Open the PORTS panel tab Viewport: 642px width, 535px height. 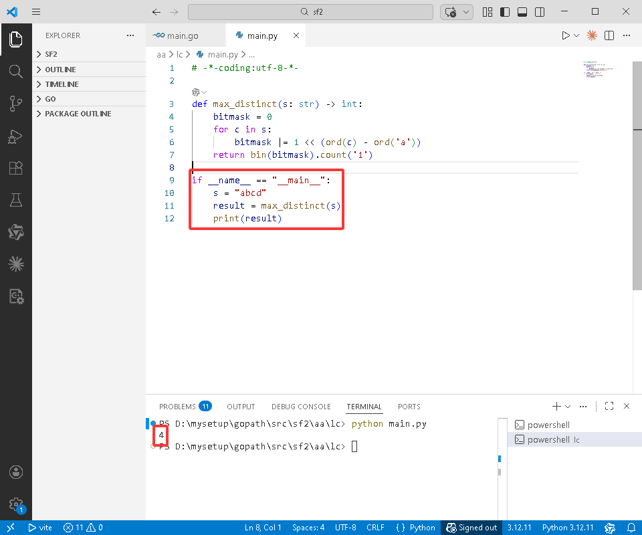click(x=409, y=407)
